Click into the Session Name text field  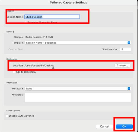pyautogui.click(x=52, y=17)
